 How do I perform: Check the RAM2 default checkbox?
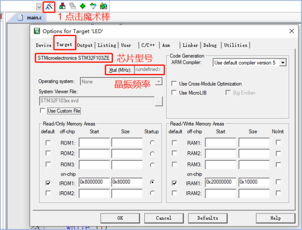coord(174,153)
